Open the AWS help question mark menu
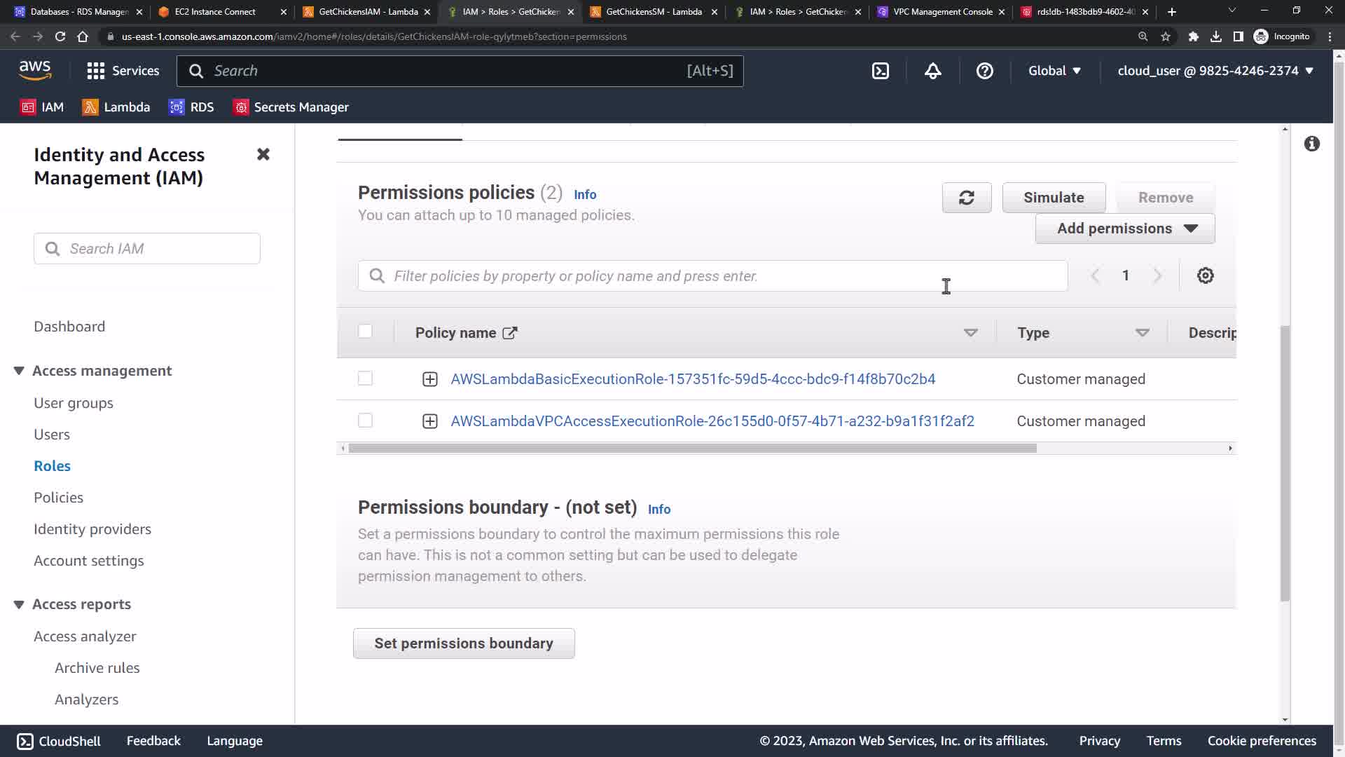 point(984,71)
